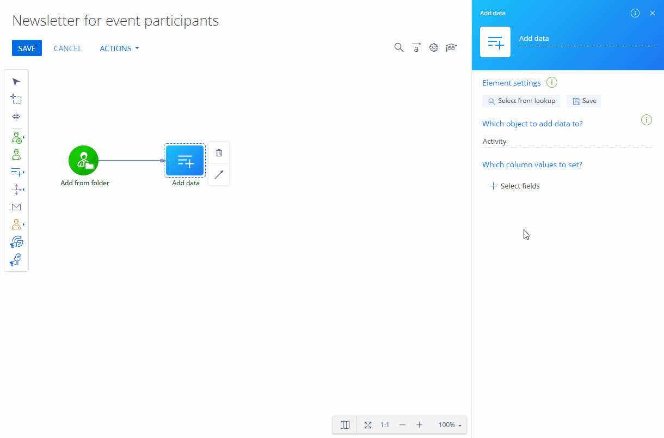Click the Activity object field
This screenshot has width=664, height=438.
coord(568,142)
